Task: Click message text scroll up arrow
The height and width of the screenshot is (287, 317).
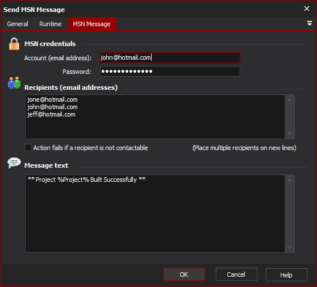Action: coord(290,180)
